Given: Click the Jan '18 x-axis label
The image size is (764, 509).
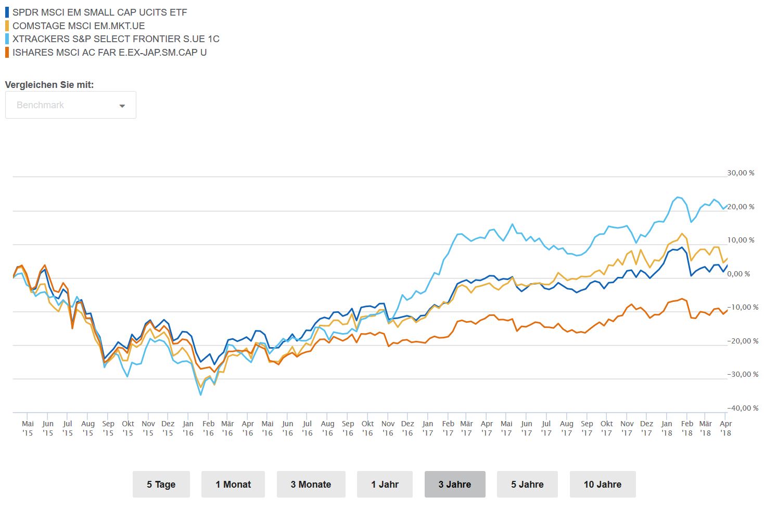Looking at the screenshot, I should (667, 428).
